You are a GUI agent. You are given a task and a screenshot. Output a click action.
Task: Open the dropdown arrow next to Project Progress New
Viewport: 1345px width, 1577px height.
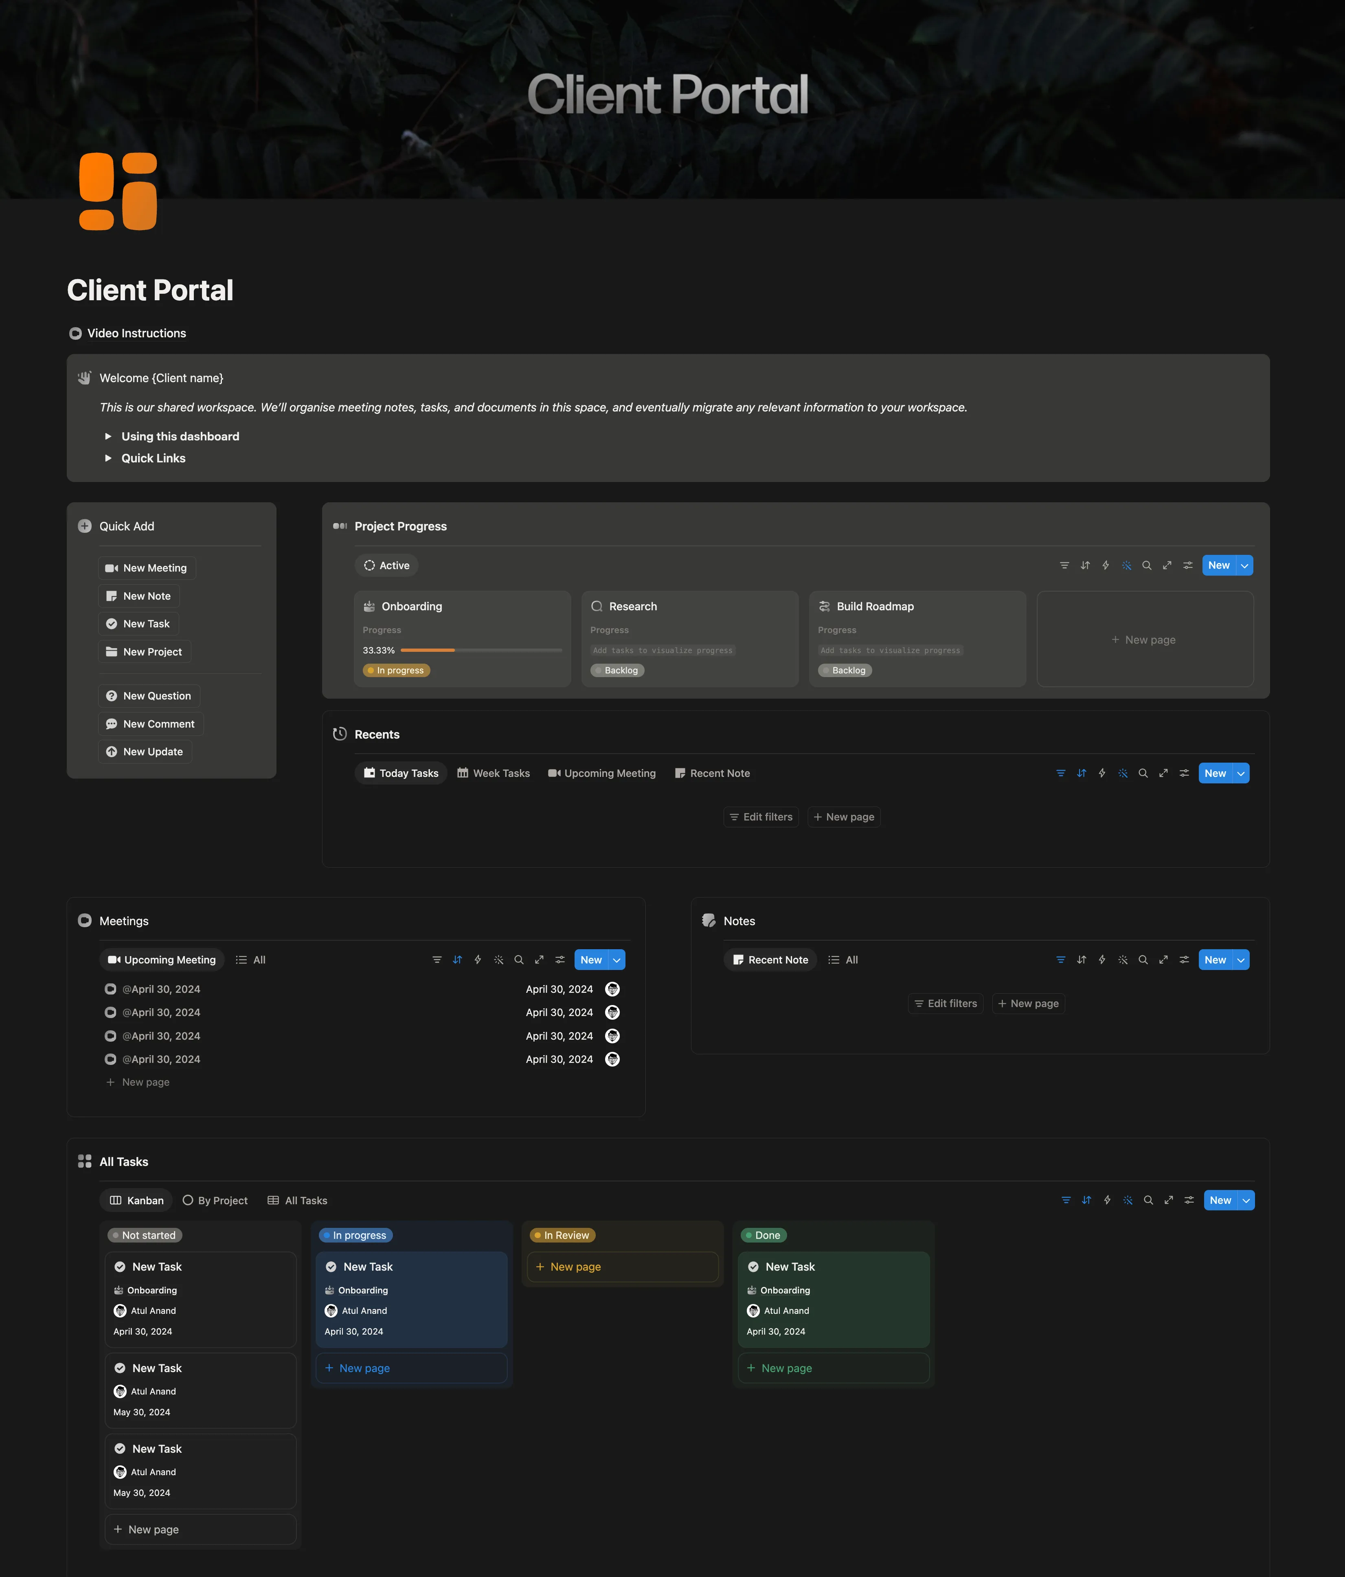1244,565
